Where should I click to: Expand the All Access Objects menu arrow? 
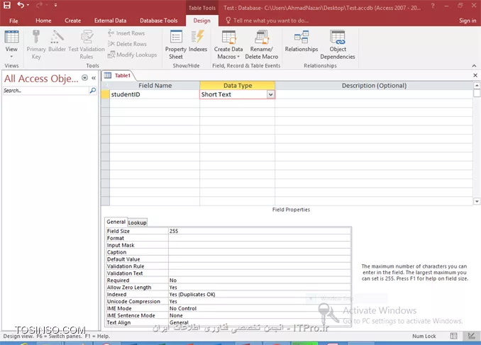point(85,78)
